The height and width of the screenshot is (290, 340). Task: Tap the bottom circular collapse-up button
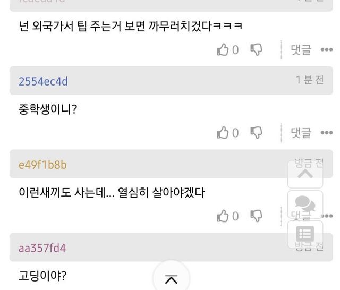(x=171, y=278)
